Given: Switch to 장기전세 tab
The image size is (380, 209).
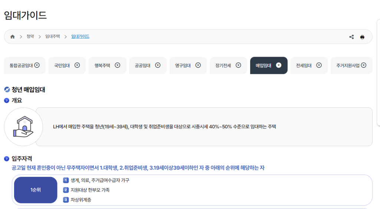Looking at the screenshot, I should click(228, 65).
